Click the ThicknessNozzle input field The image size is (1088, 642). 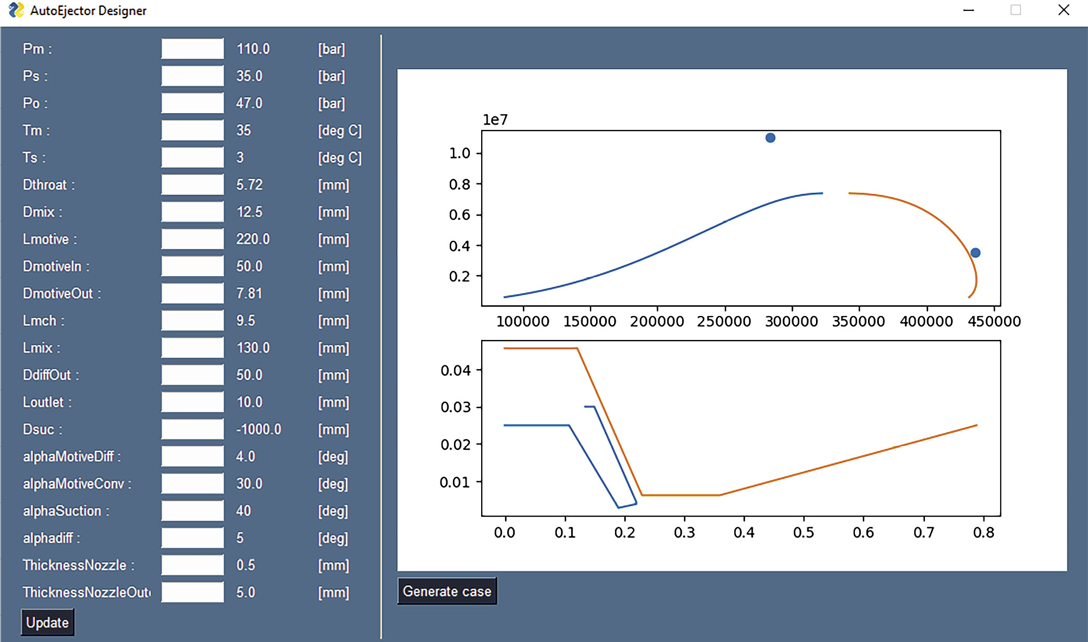click(x=192, y=565)
